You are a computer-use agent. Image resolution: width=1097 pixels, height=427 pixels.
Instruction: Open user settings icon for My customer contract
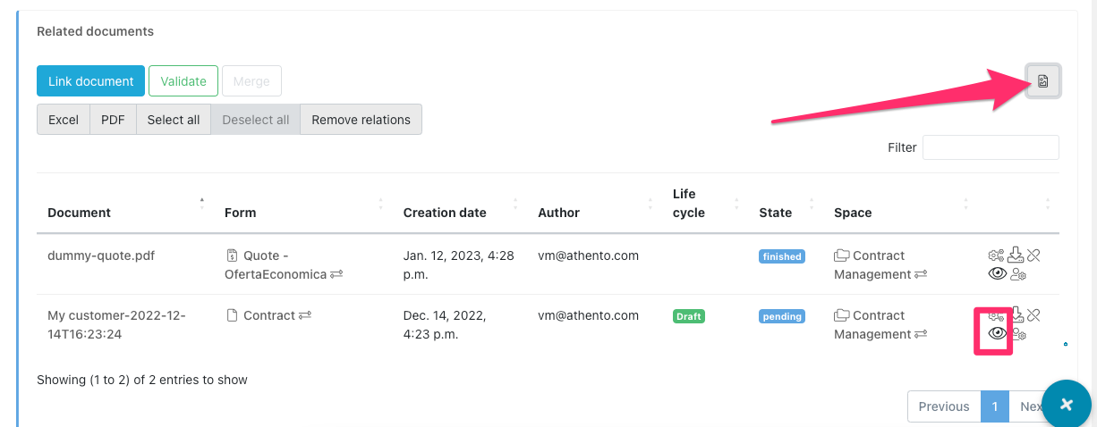(1018, 334)
